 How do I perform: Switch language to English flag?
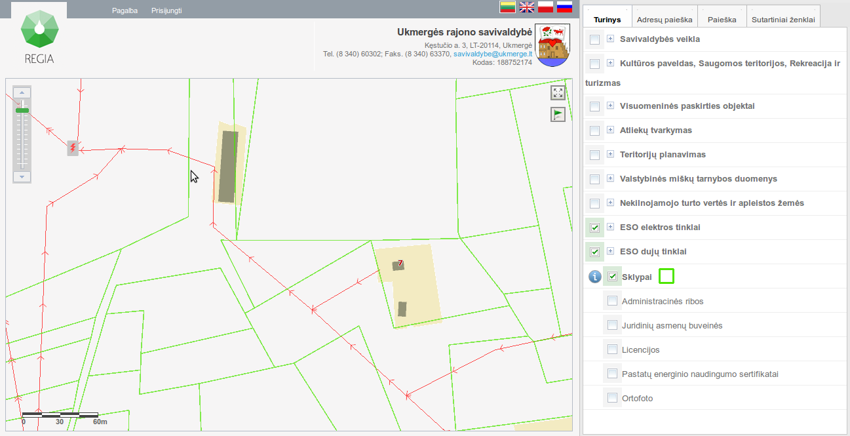[x=527, y=7]
